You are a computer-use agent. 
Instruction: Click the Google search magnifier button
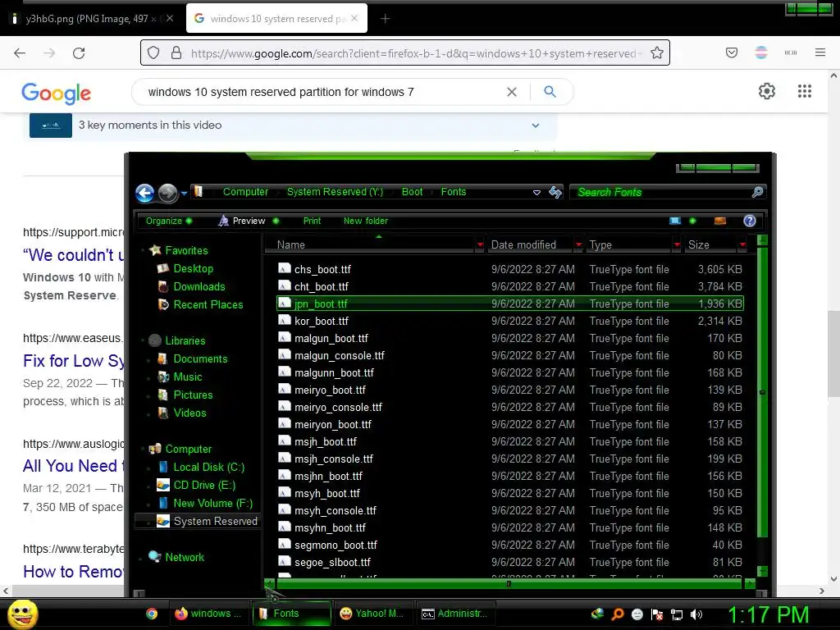pyautogui.click(x=550, y=92)
